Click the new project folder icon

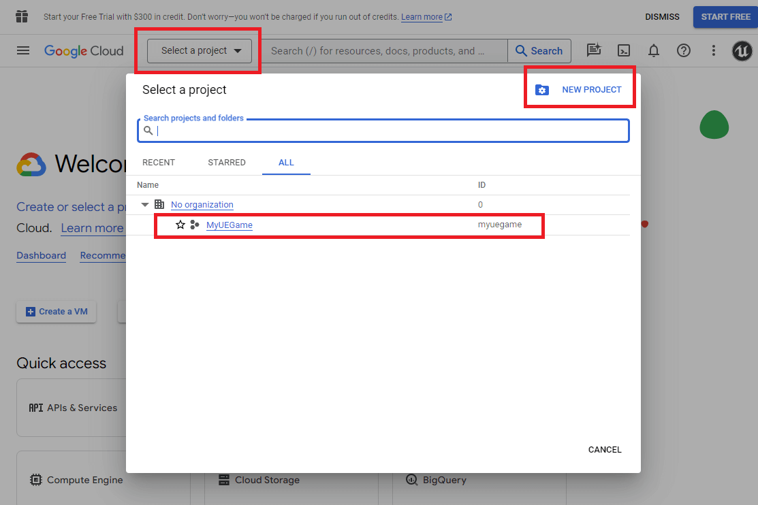[542, 90]
